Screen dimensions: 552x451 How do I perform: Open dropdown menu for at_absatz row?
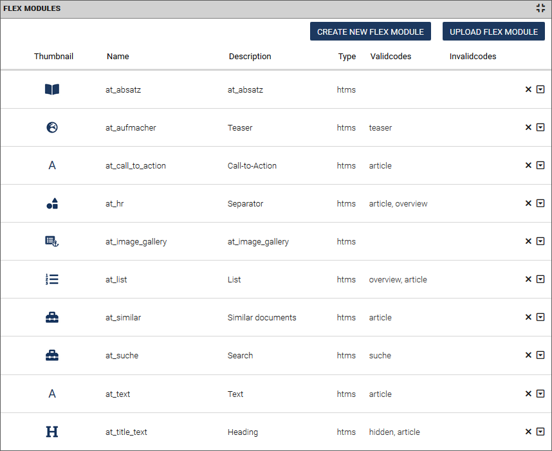coord(540,89)
